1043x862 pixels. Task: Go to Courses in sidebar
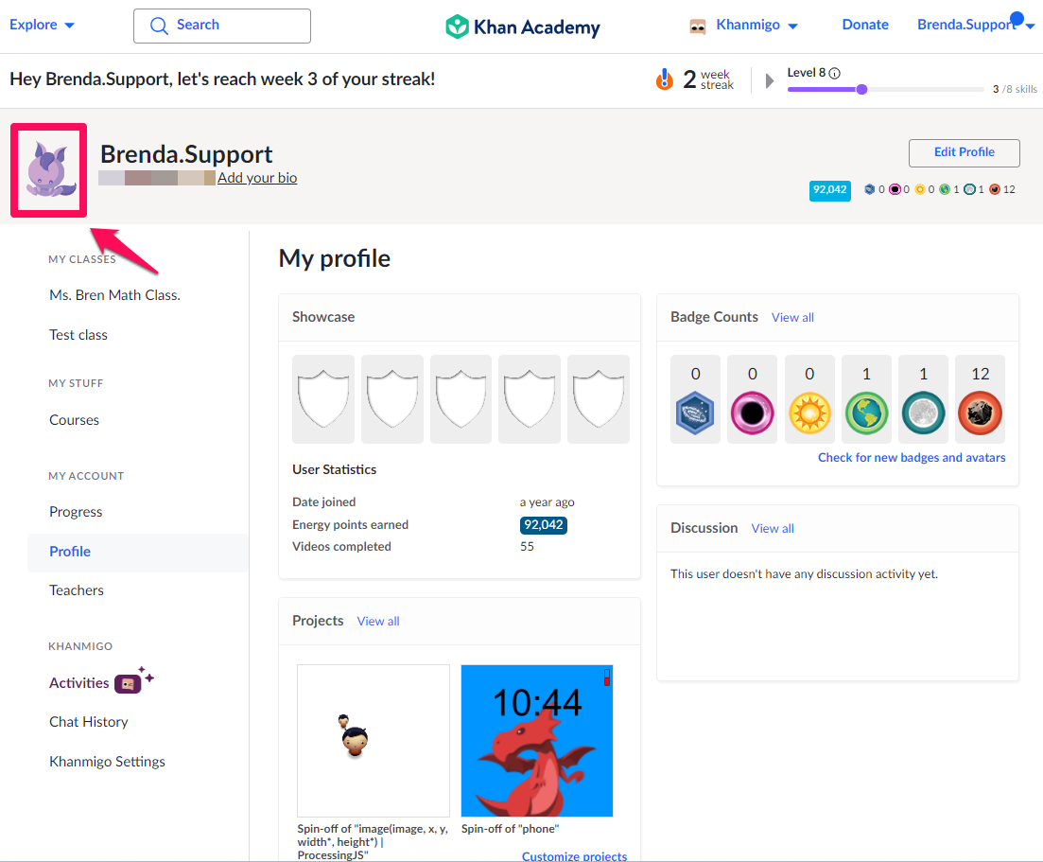[74, 420]
